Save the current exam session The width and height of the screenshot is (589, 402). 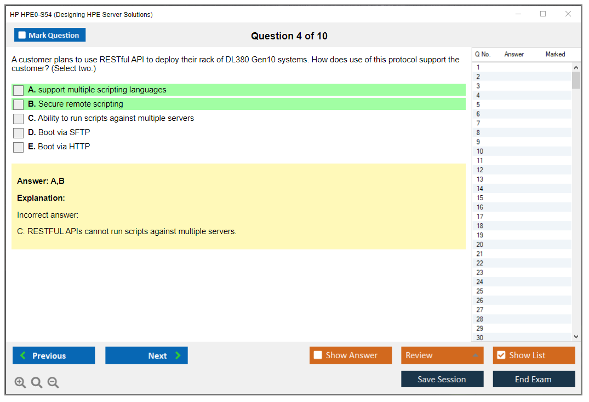point(442,378)
